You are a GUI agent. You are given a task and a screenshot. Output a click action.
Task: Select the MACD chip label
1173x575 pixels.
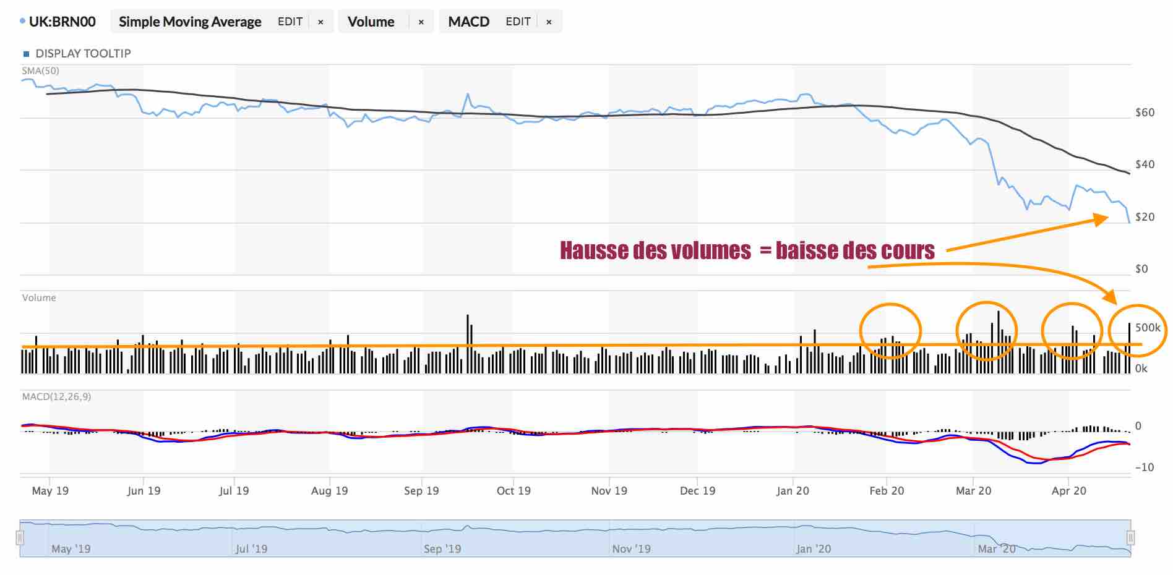(469, 22)
